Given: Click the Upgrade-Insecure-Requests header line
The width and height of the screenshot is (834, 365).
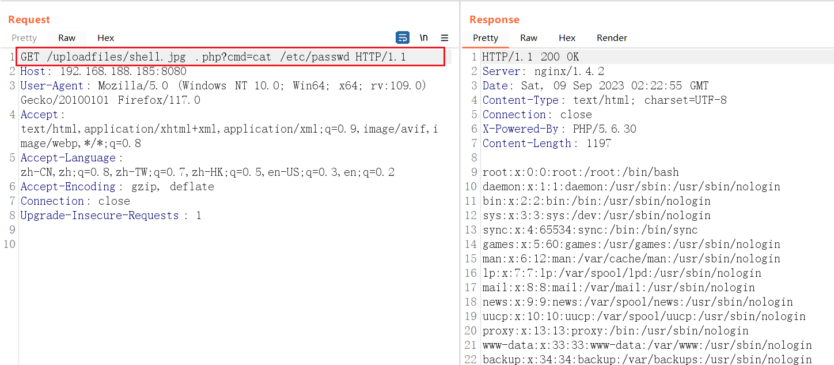Looking at the screenshot, I should point(111,216).
